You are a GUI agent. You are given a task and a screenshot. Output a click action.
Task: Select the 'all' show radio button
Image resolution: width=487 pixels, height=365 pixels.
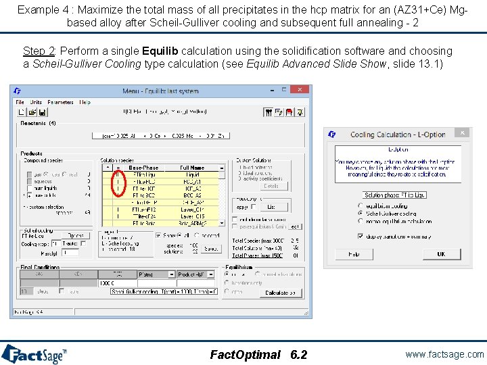[x=179, y=235]
